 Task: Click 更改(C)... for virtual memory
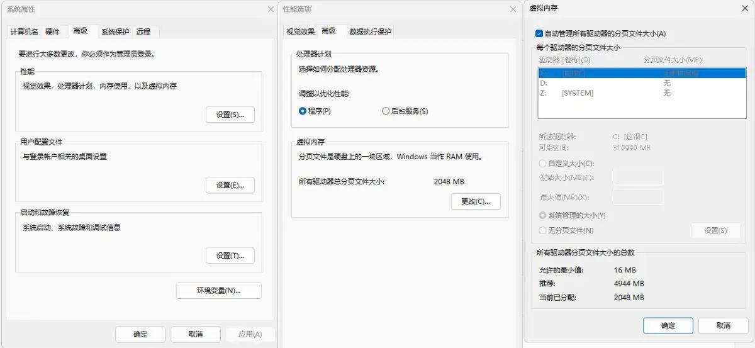click(x=476, y=201)
